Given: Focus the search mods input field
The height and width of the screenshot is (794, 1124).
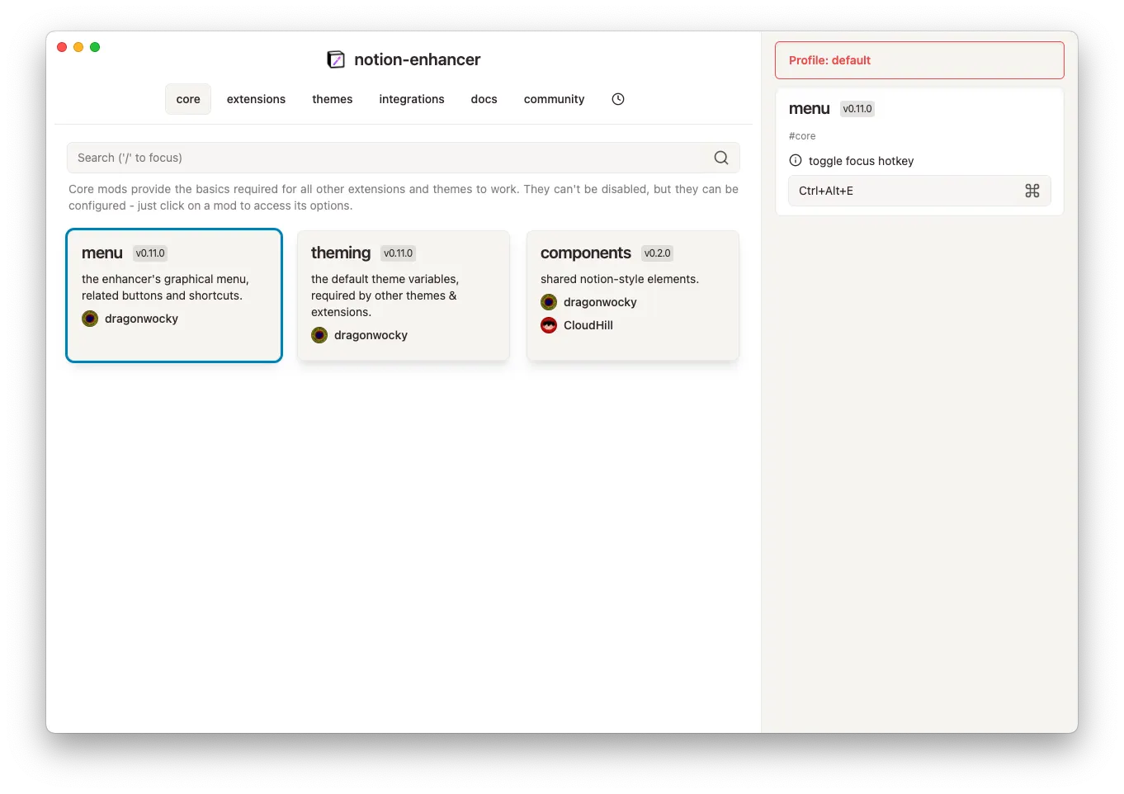Looking at the screenshot, I should point(404,158).
